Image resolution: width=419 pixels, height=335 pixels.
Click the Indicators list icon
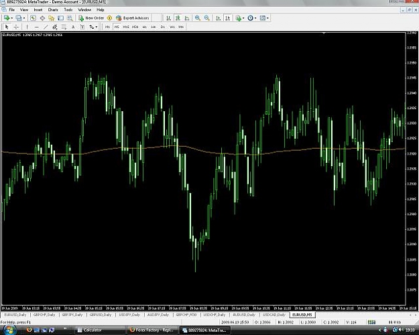click(239, 18)
